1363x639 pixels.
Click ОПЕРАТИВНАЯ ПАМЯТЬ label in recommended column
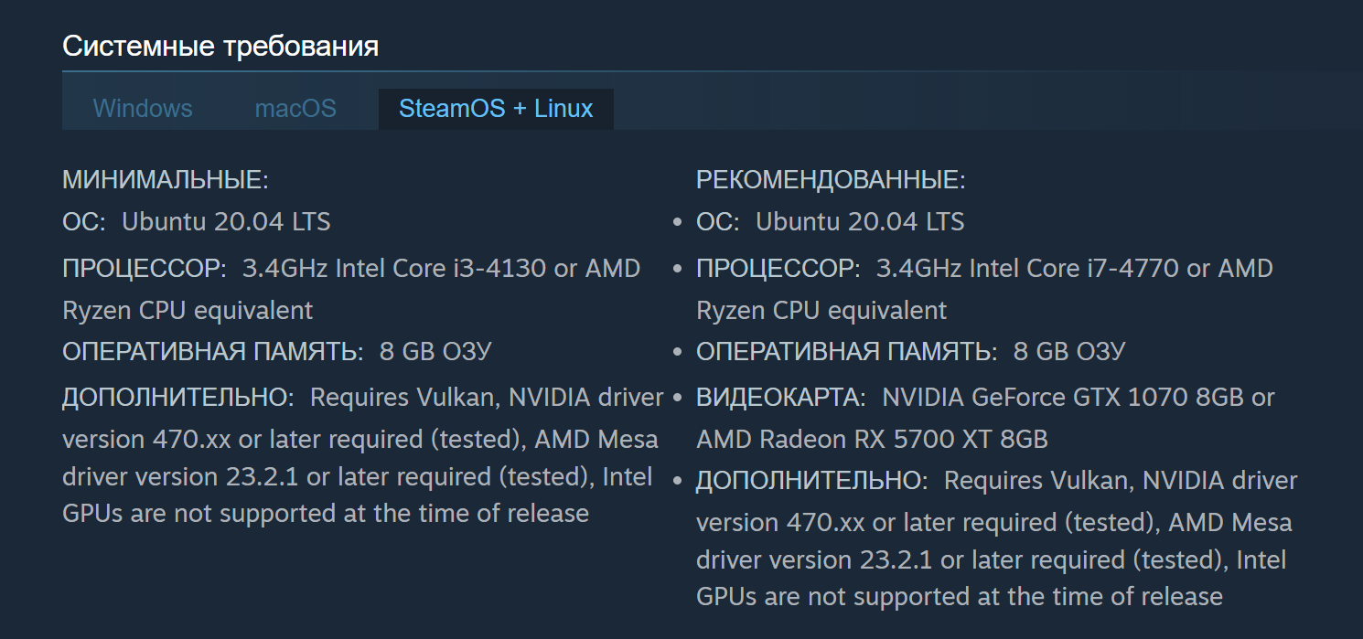[x=847, y=352]
